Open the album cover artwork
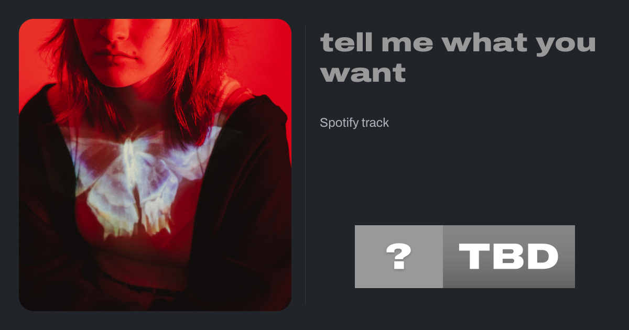Screen dimensions: 629x330 155,165
